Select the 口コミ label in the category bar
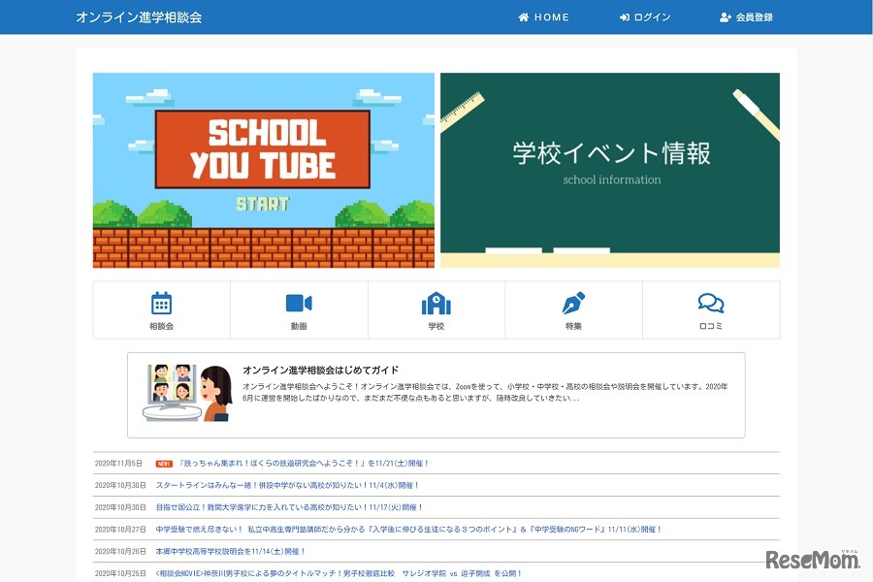 click(x=711, y=326)
